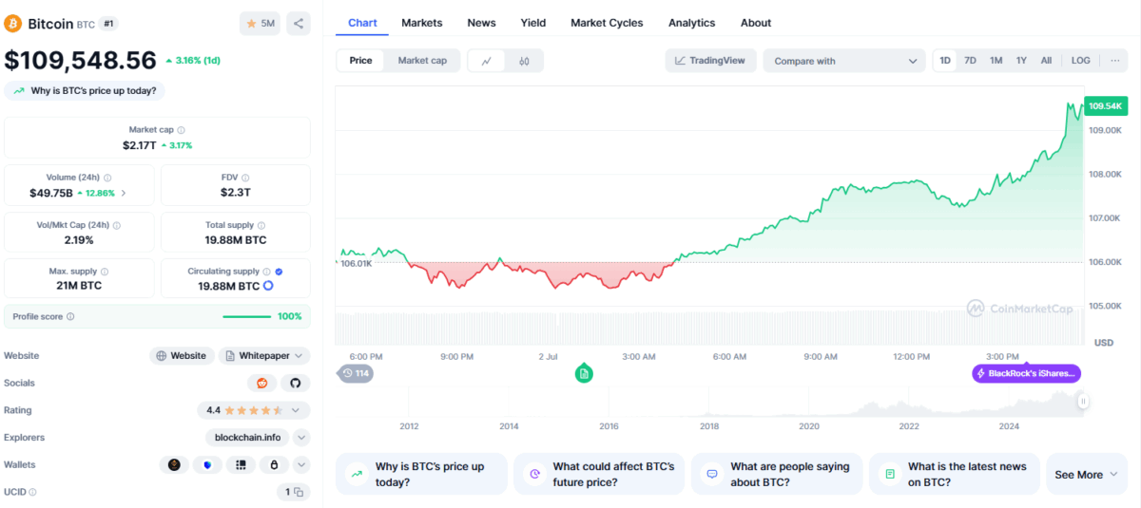Open the Reddit social link

pos(261,383)
